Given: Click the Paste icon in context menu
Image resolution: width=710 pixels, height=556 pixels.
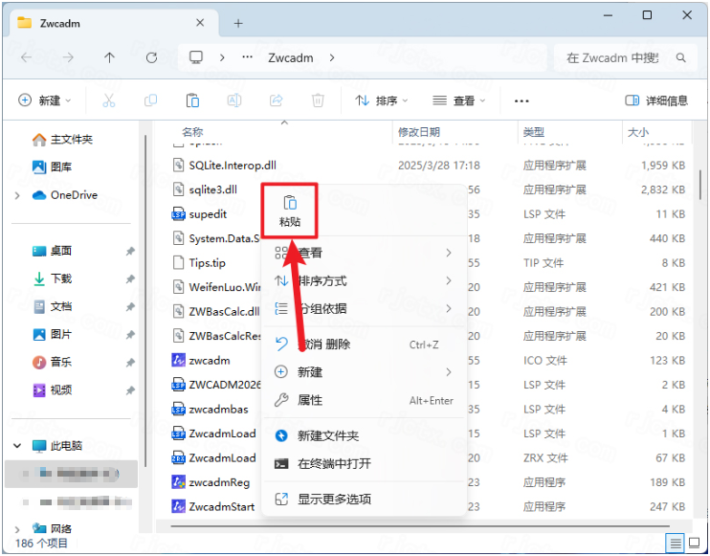Looking at the screenshot, I should pos(289,203).
